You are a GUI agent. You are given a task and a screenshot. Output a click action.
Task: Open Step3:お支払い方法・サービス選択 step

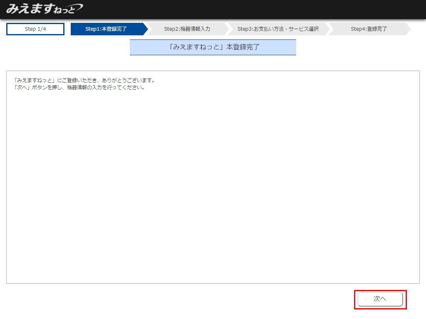[278, 29]
